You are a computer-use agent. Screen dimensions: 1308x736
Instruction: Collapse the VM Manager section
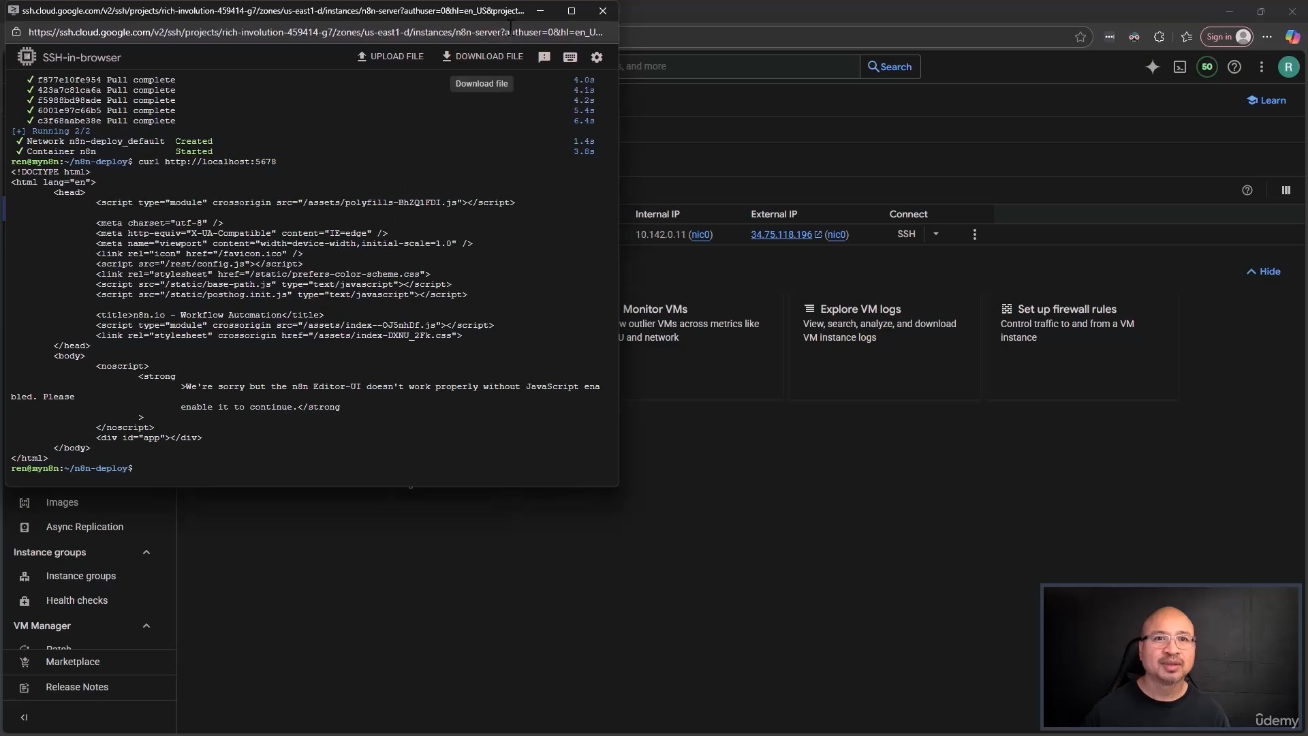(146, 626)
